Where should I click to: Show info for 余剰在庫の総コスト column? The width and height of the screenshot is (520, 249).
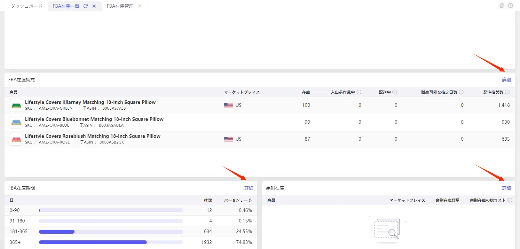pos(510,200)
